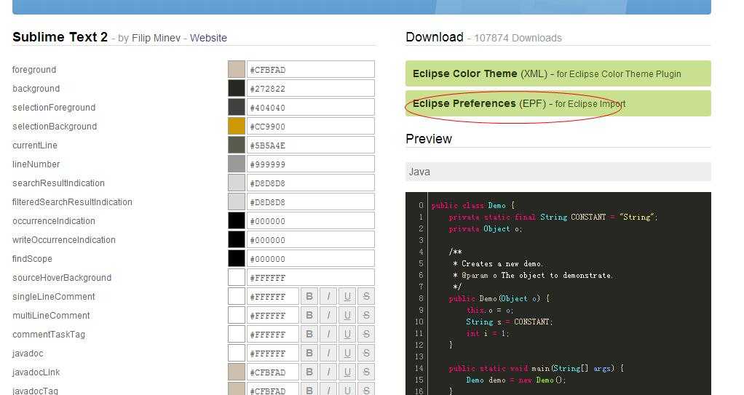Toggle strikethrough for singleLineComment

coord(366,296)
